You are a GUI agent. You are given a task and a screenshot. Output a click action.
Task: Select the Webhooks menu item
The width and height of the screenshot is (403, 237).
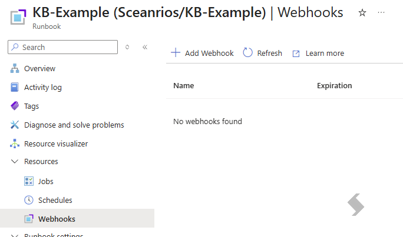(x=77, y=218)
